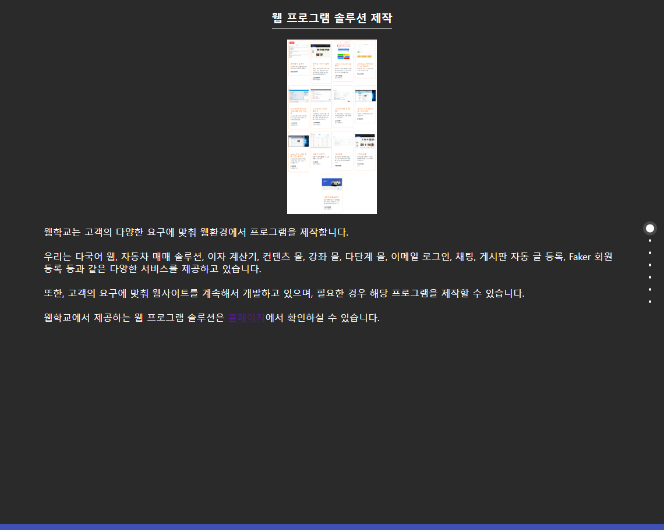Image resolution: width=664 pixels, height=530 pixels.
Task: Click the top-left solution card in the grid
Action: [x=298, y=59]
